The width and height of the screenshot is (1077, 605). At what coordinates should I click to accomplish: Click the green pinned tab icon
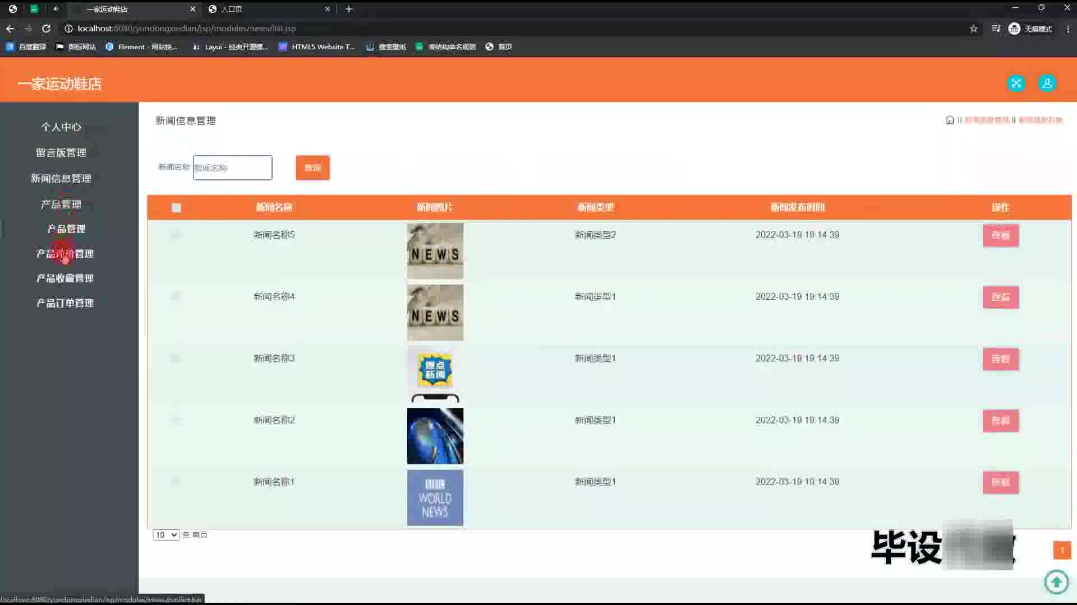coord(34,9)
